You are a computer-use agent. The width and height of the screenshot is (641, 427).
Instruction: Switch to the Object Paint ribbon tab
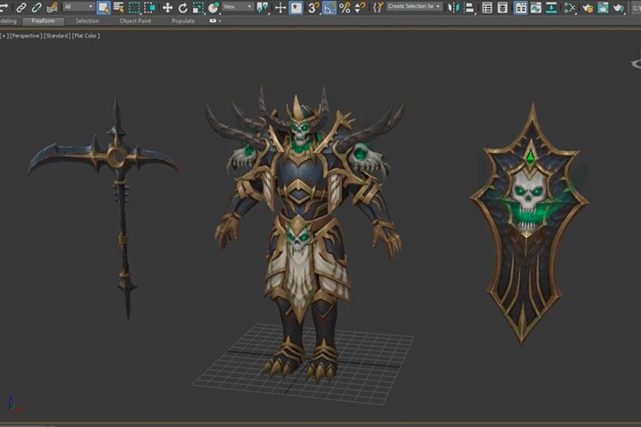[x=135, y=20]
